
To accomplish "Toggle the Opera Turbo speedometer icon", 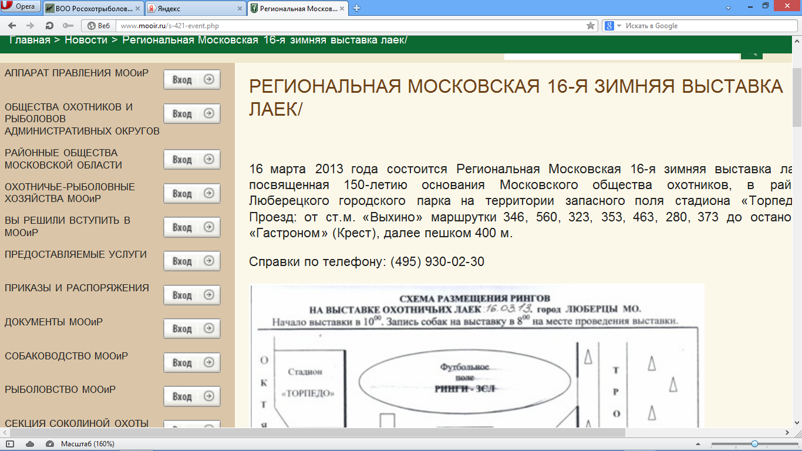I will (50, 444).
